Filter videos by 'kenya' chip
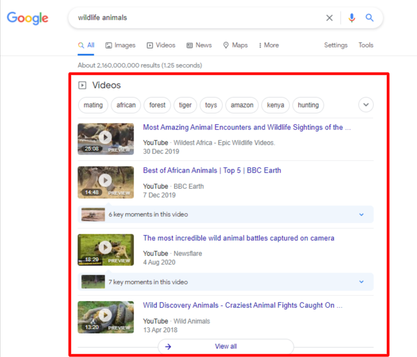This screenshot has width=417, height=357. [x=275, y=105]
